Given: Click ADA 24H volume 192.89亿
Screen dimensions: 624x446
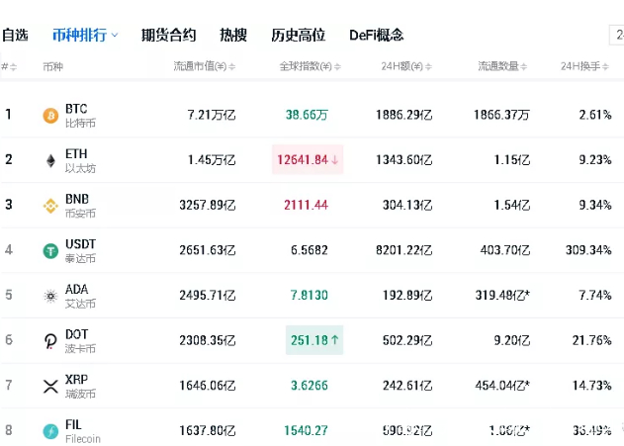Looking at the screenshot, I should 407,296.
